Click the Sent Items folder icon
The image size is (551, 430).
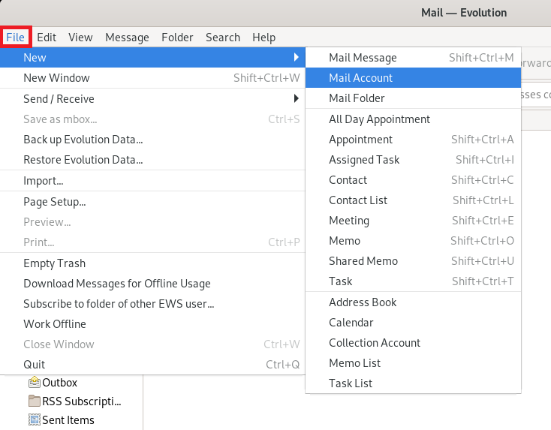tap(35, 420)
